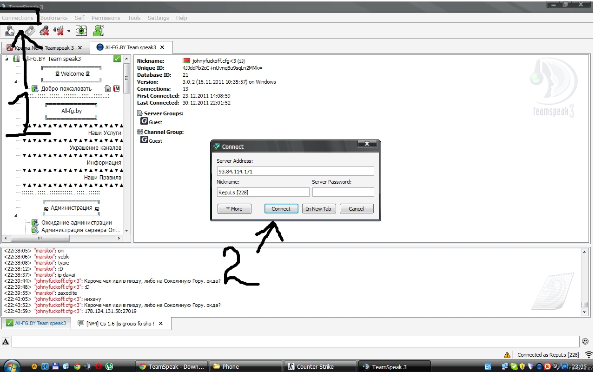Screen dimensions: 595x372
Task: Expand More options in the Connect dialog
Action: (234, 209)
